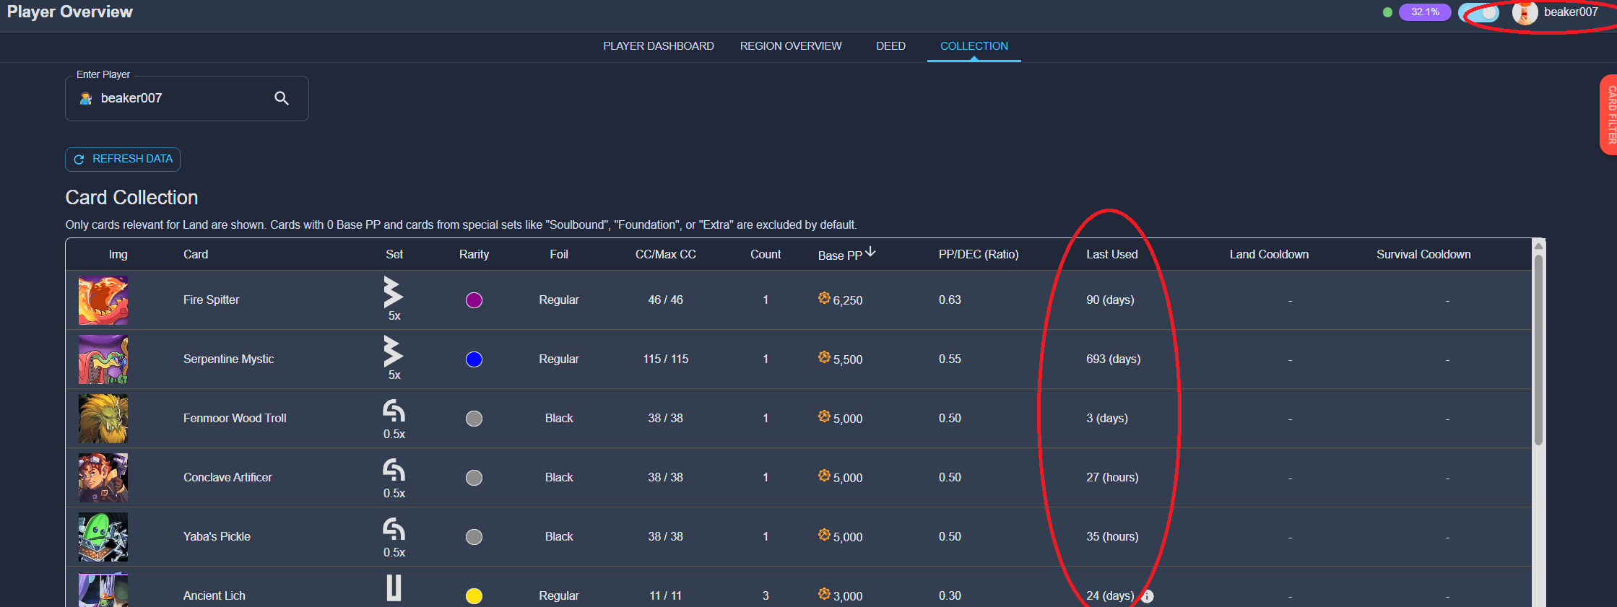
Task: Go to the Deed tab
Action: (x=890, y=46)
